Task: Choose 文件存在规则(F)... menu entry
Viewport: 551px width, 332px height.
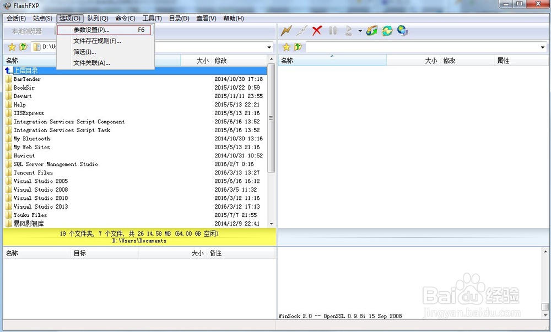Action: click(x=105, y=41)
